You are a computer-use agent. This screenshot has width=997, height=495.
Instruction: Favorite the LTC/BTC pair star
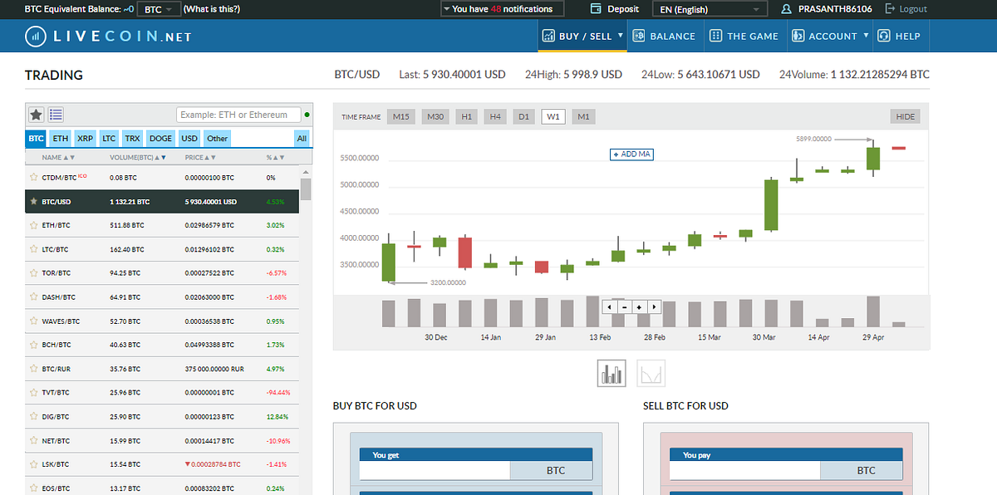32,248
